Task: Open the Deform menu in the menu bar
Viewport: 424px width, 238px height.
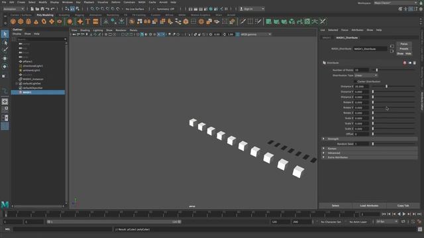Action: tap(116, 2)
